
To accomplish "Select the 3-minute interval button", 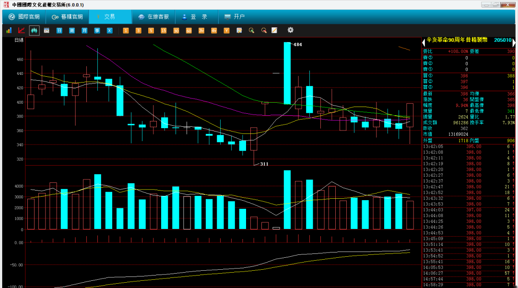I will coord(139,30).
